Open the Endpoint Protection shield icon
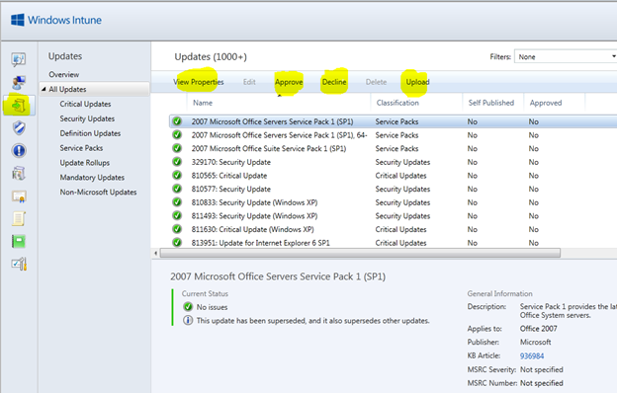617x393 pixels. tap(19, 127)
